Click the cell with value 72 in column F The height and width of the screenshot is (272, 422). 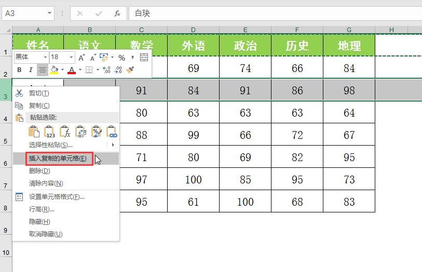297,135
